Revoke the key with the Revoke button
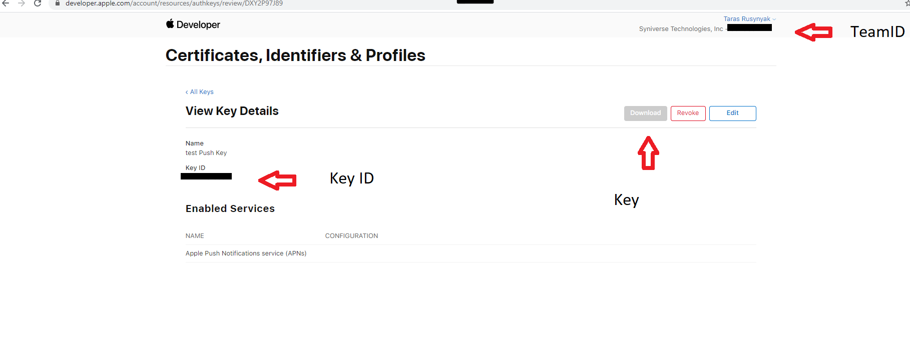The width and height of the screenshot is (910, 337). click(688, 113)
